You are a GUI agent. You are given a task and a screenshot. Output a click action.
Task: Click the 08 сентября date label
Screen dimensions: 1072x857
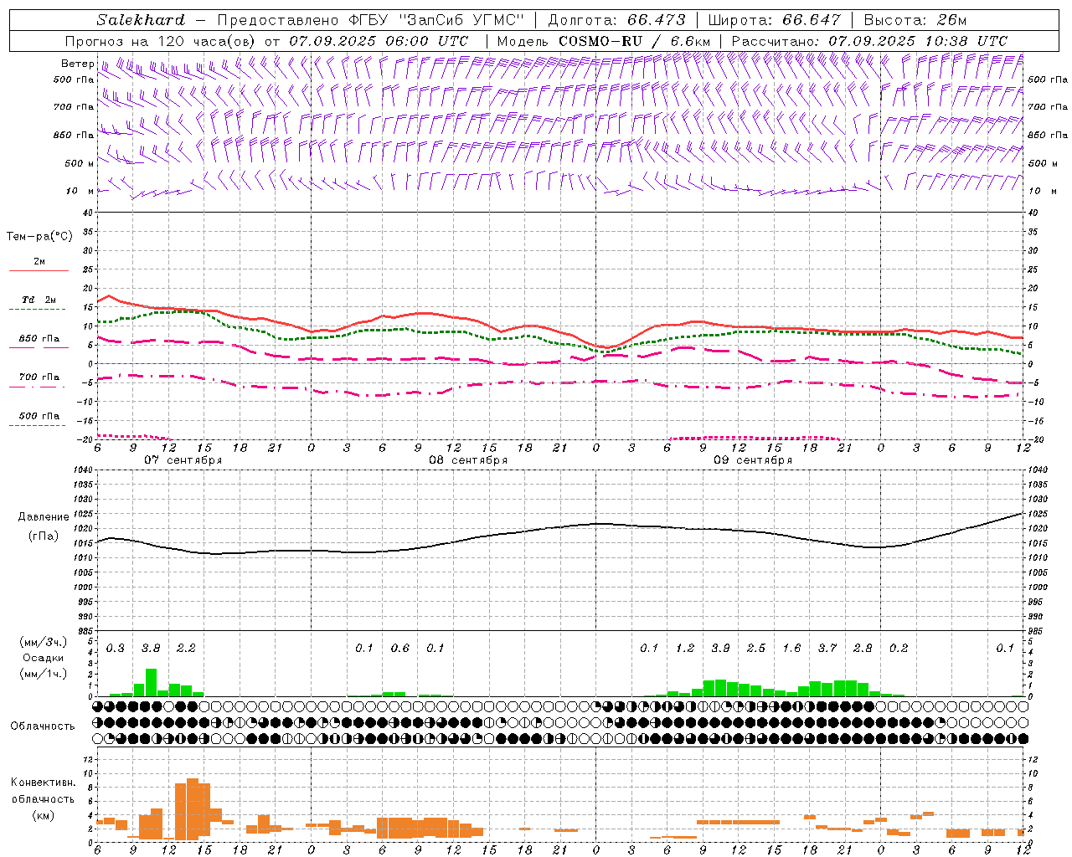pos(468,459)
